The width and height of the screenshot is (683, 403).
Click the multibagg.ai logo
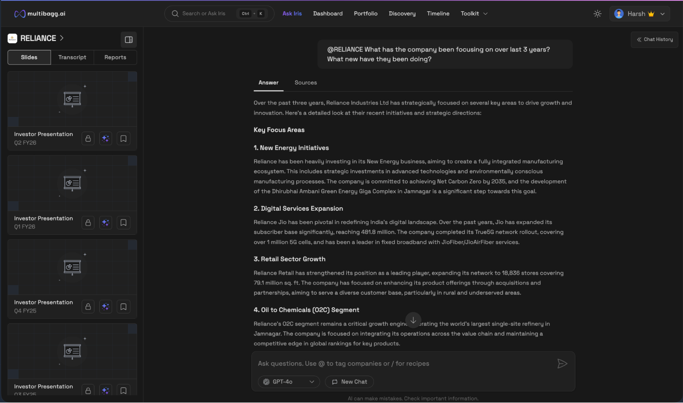[40, 14]
